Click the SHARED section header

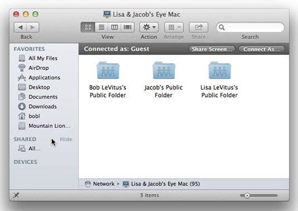25,139
